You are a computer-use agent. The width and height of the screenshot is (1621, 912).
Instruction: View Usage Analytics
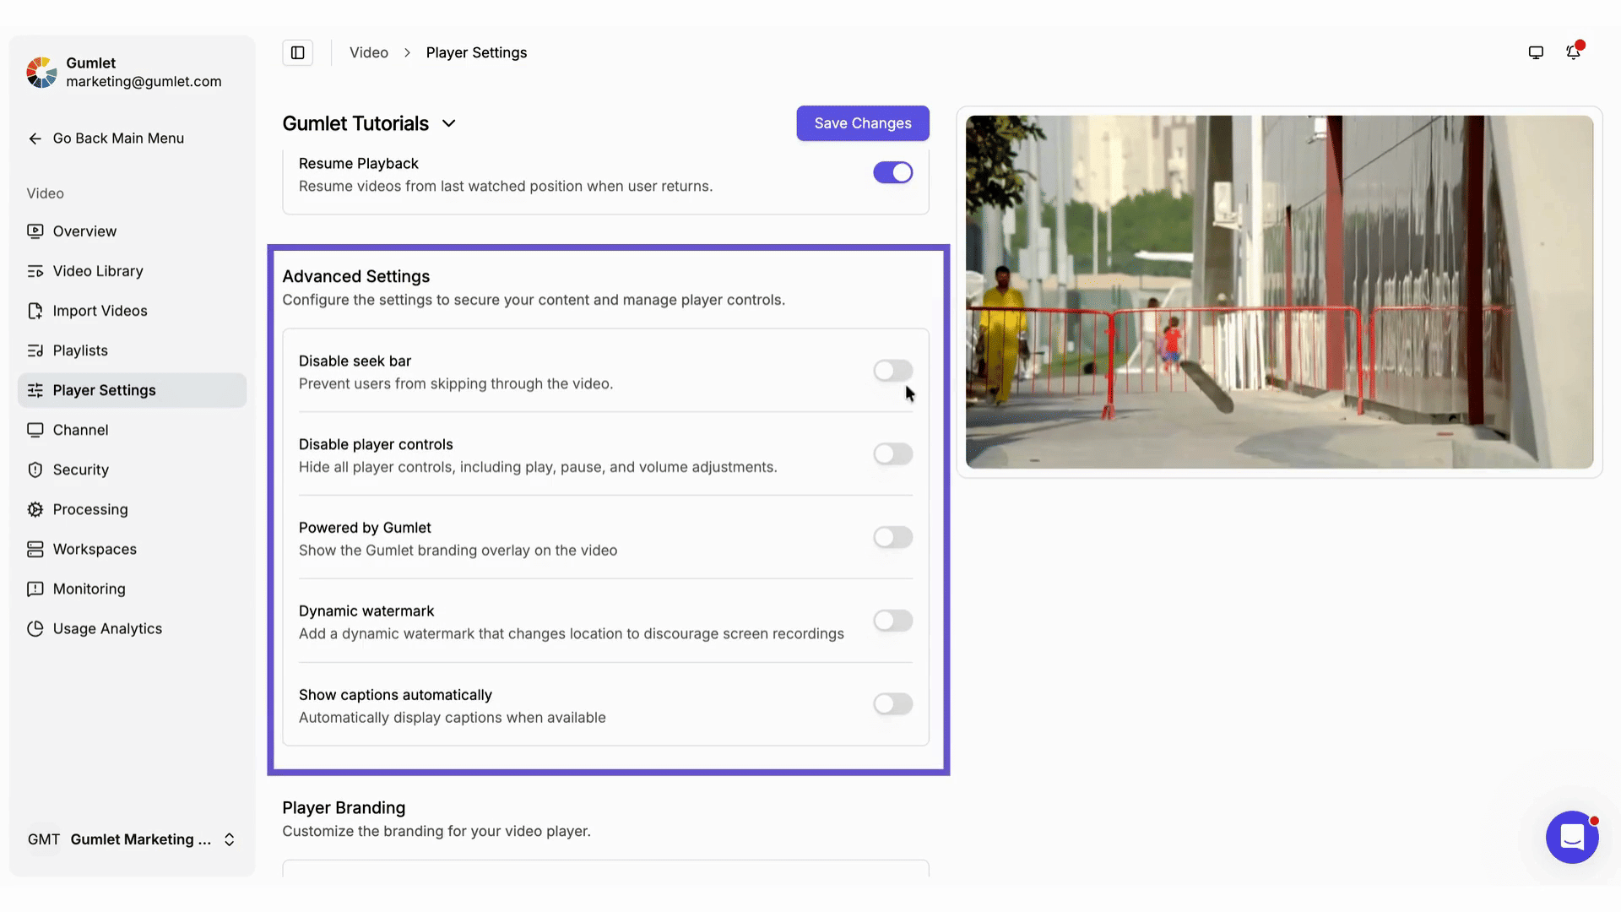132,628
